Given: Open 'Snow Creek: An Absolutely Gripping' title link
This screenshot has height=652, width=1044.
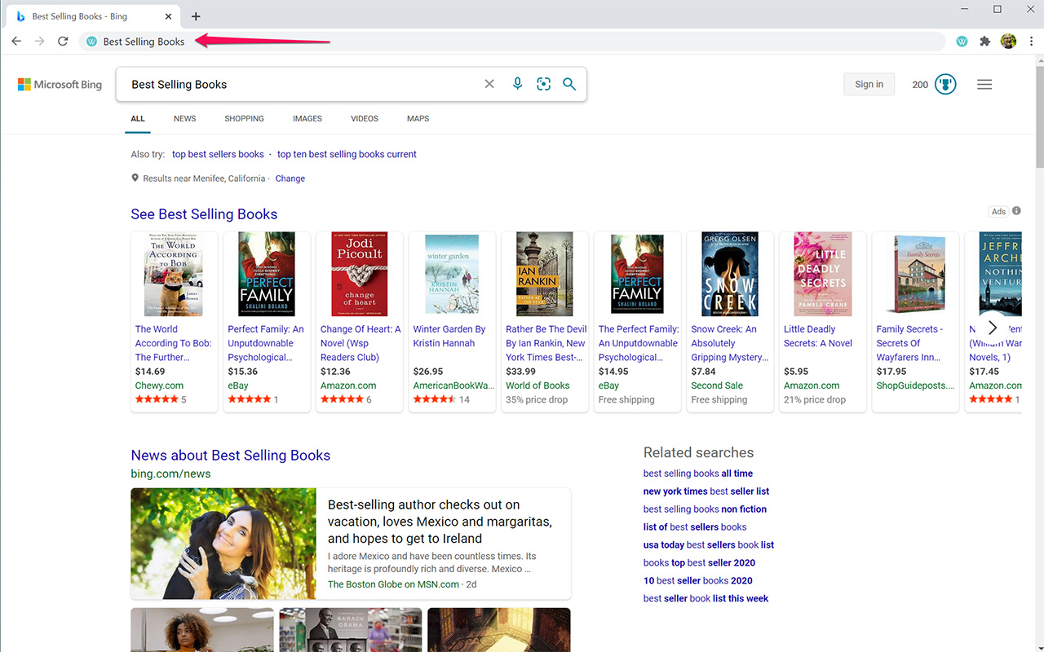Looking at the screenshot, I should click(730, 343).
